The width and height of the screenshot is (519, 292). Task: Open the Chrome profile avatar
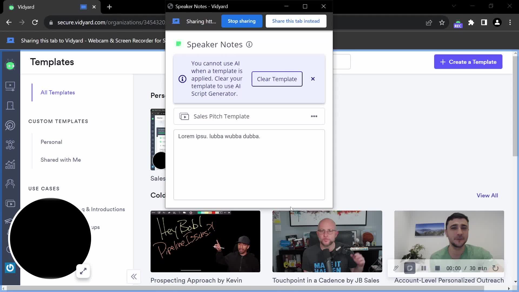(x=497, y=22)
